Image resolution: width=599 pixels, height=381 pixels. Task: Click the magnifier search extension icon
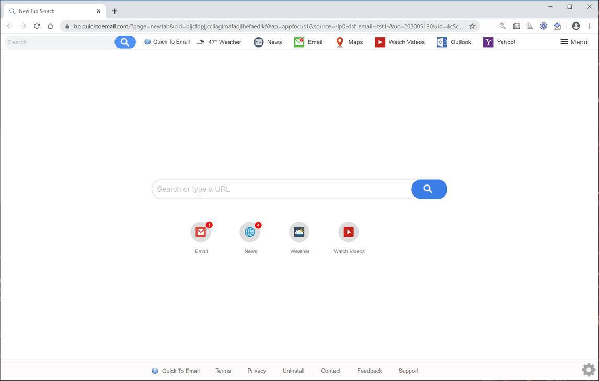point(502,26)
